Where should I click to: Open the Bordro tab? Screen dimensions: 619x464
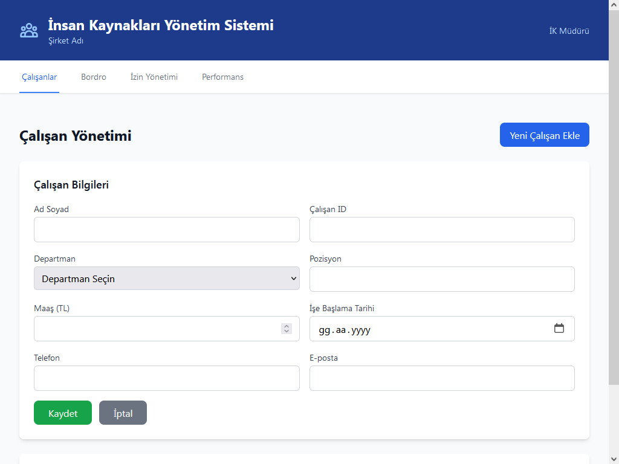click(x=94, y=77)
